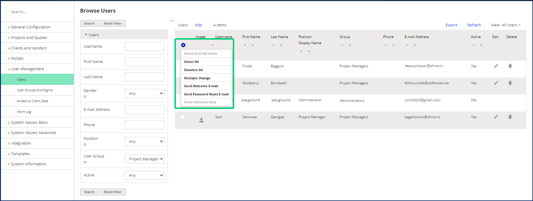This screenshot has height=201, width=533.
Task: Edit Frodo Baggins with the pencil icon
Action: [496, 66]
